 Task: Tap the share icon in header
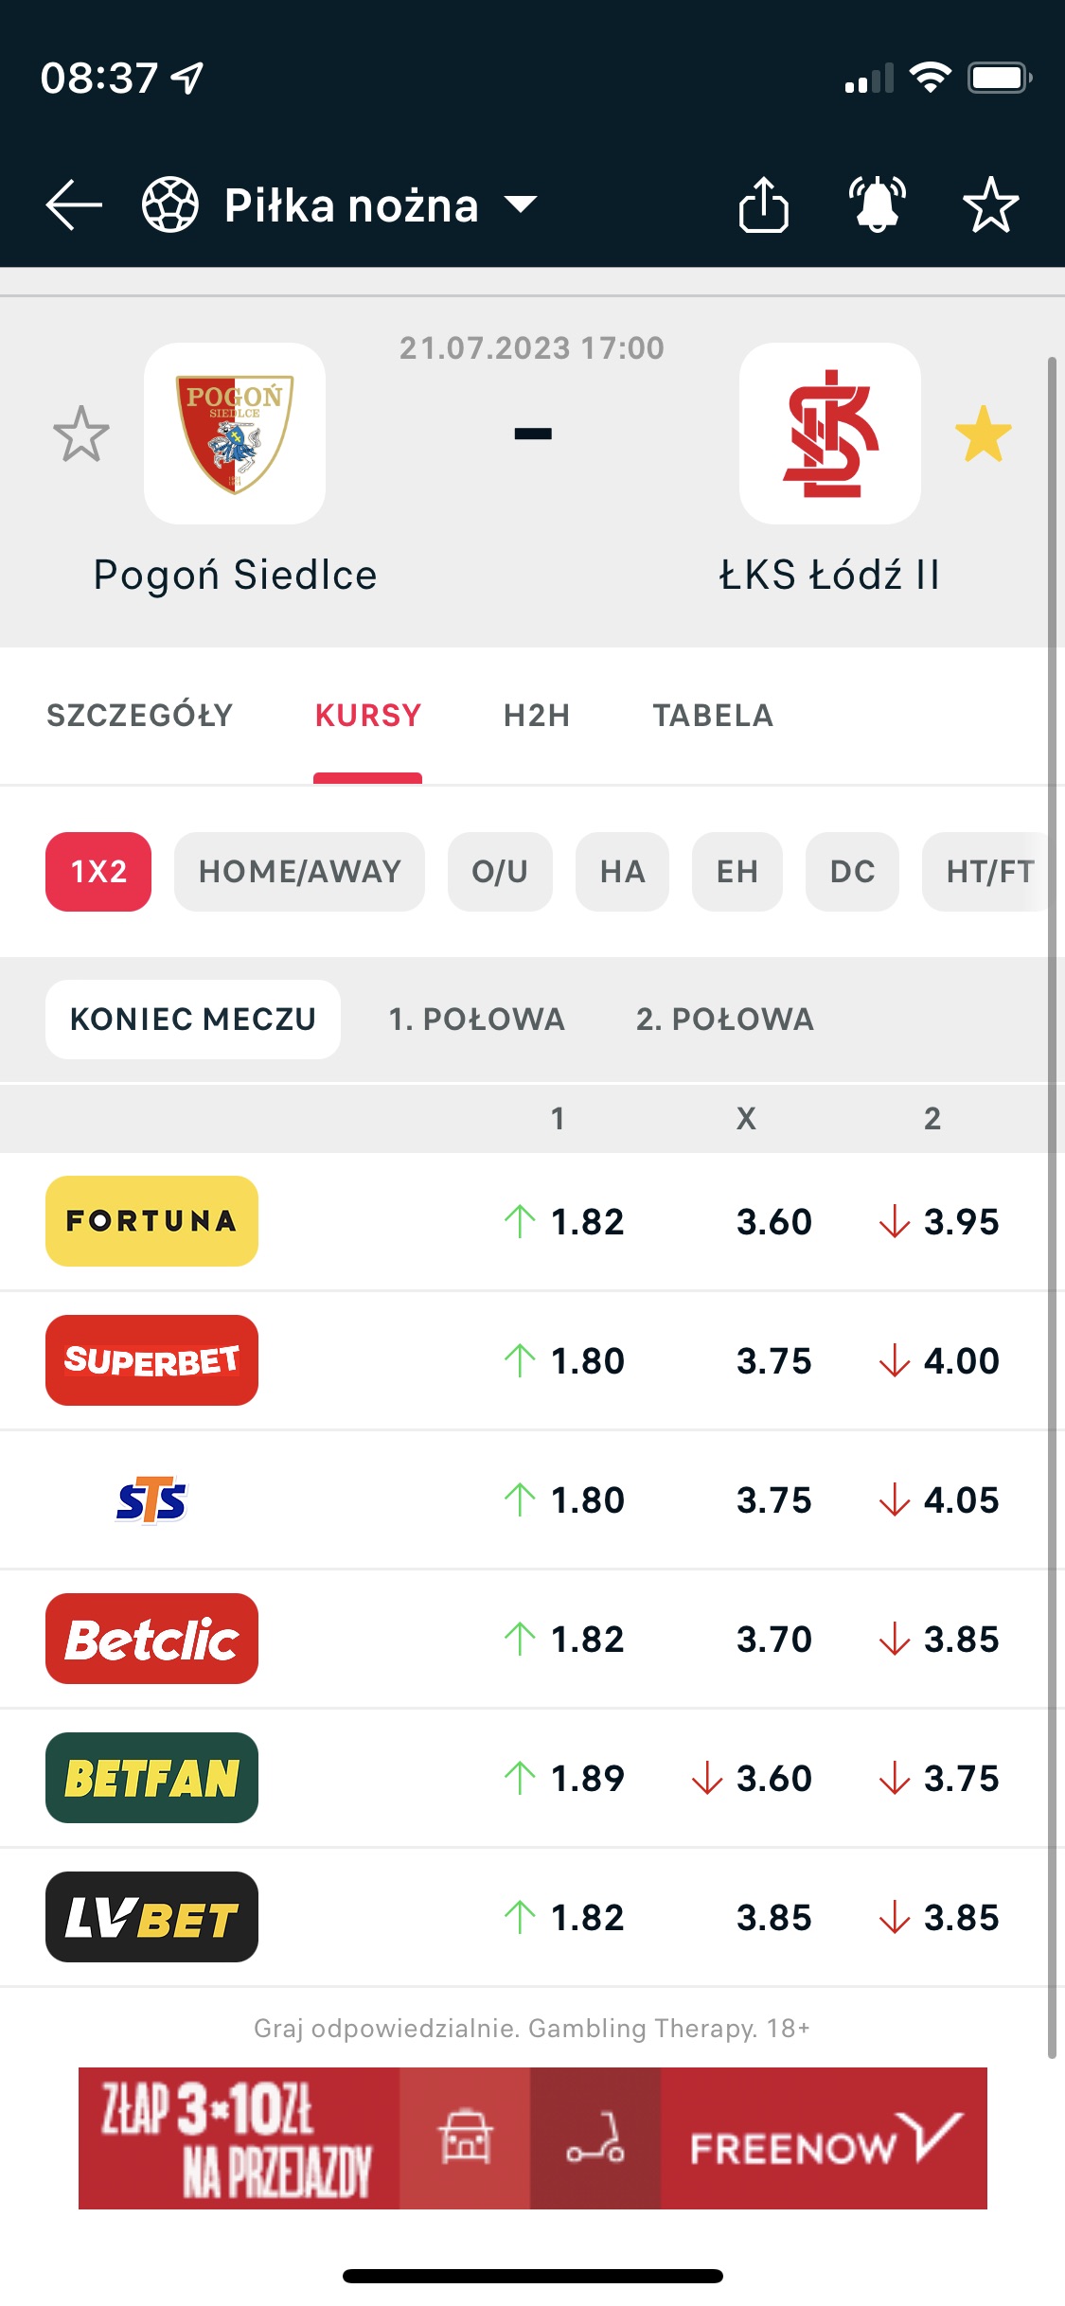(x=763, y=204)
